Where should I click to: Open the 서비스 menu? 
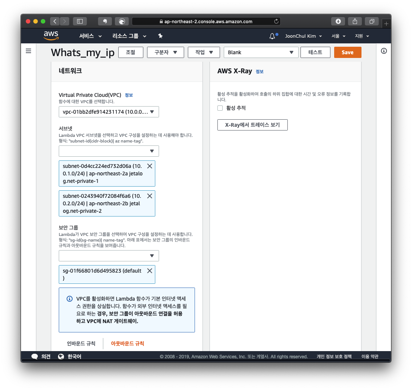(x=91, y=36)
